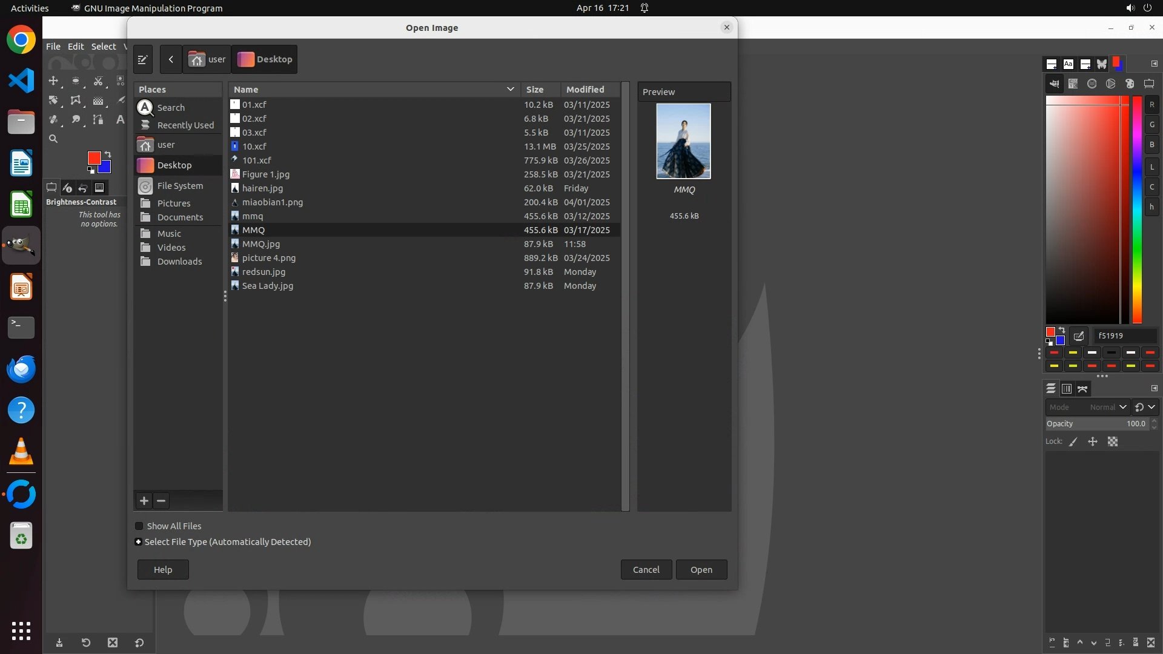Switch to the Fonts tab (Aa)
This screenshot has height=654, width=1163.
tap(1068, 64)
